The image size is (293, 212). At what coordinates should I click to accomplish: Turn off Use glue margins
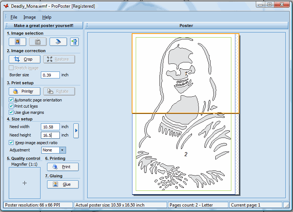point(11,112)
